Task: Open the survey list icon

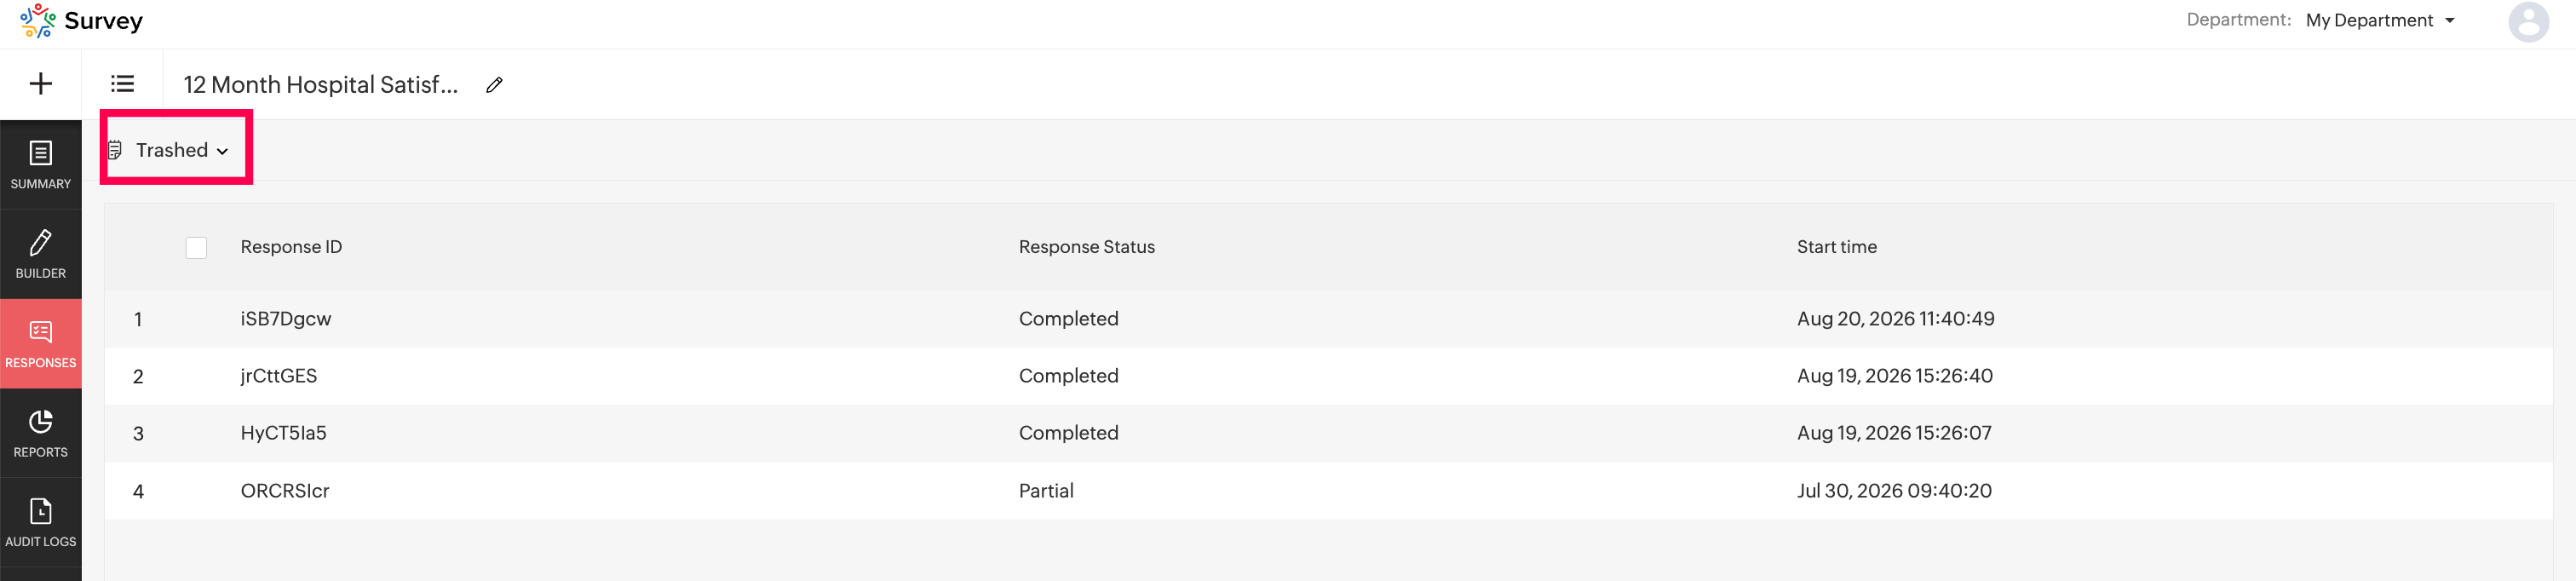Action: coord(122,84)
